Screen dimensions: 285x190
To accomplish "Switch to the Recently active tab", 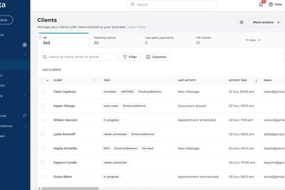I will [114, 40].
